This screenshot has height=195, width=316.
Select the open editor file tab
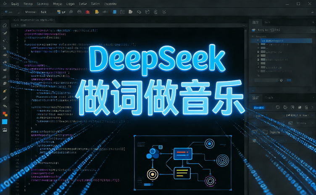coord(33,20)
